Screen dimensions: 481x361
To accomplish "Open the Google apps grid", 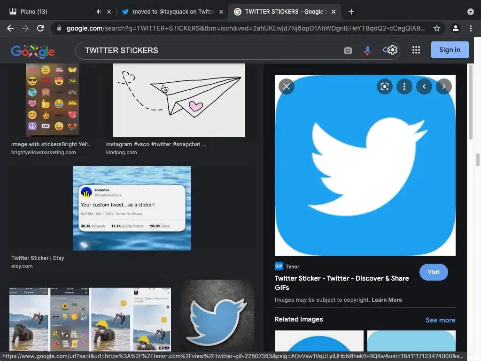I will click(416, 50).
